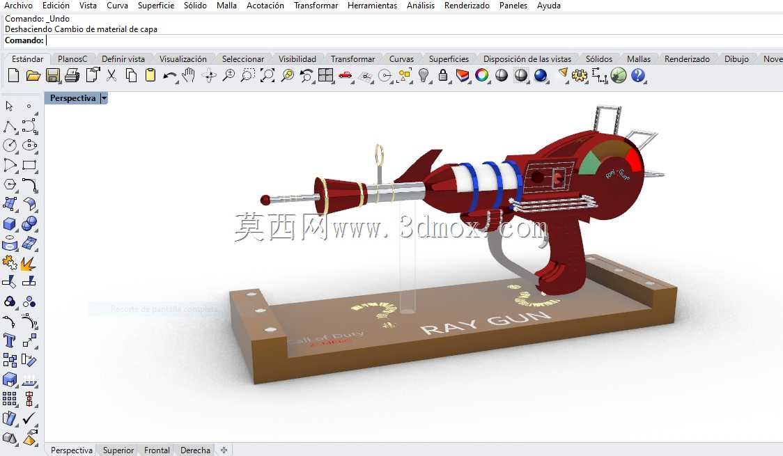Select the Text object tool
This screenshot has width=783, height=456.
[10, 340]
